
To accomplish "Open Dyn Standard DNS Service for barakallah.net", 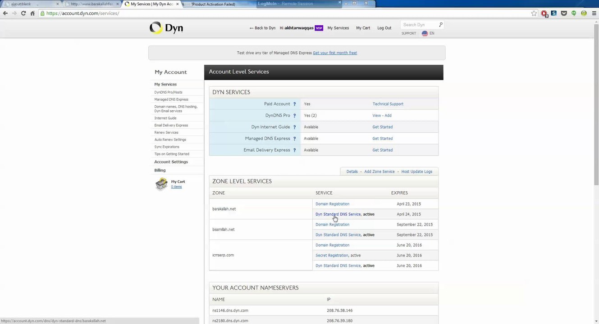I will (338, 215).
